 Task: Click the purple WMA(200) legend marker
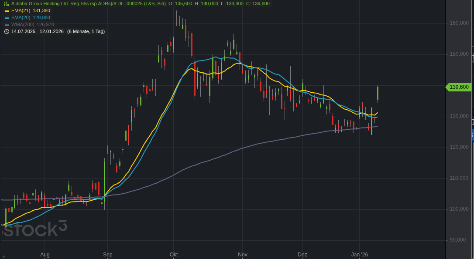(x=7, y=25)
